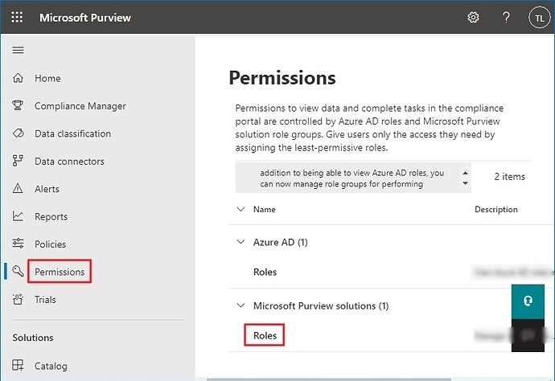Collapse the hamburger navigation menu
The image size is (555, 381).
tap(18, 50)
